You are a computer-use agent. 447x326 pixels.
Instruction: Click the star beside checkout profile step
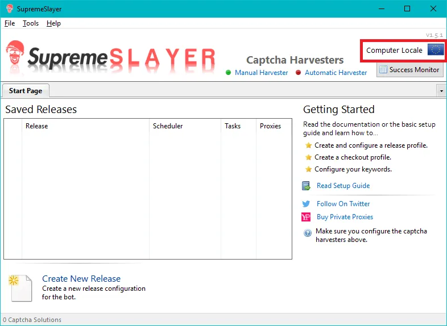308,157
